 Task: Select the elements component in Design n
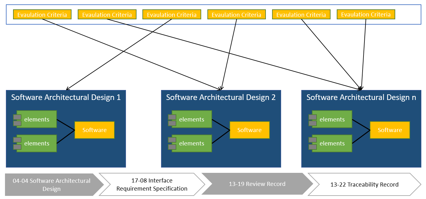tap(333, 119)
